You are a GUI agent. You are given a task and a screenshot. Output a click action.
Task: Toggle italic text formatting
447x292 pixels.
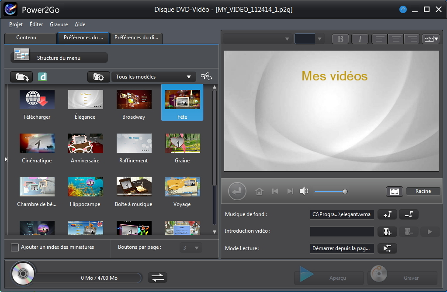pos(360,39)
